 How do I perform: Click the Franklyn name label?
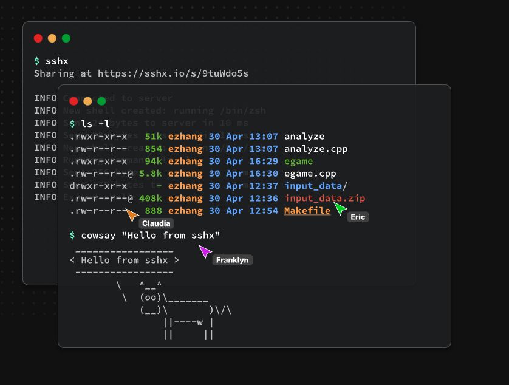(x=233, y=260)
